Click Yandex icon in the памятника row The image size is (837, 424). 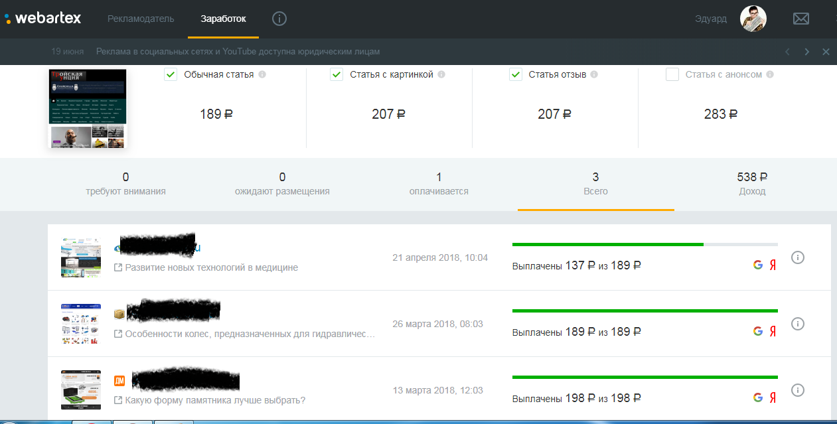coord(773,398)
